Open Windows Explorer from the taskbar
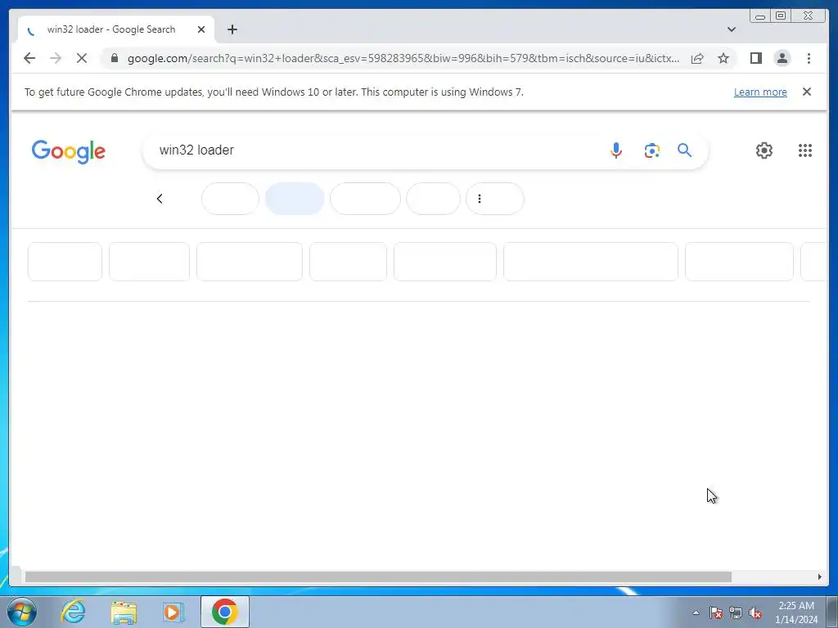The image size is (838, 628). [x=124, y=612]
